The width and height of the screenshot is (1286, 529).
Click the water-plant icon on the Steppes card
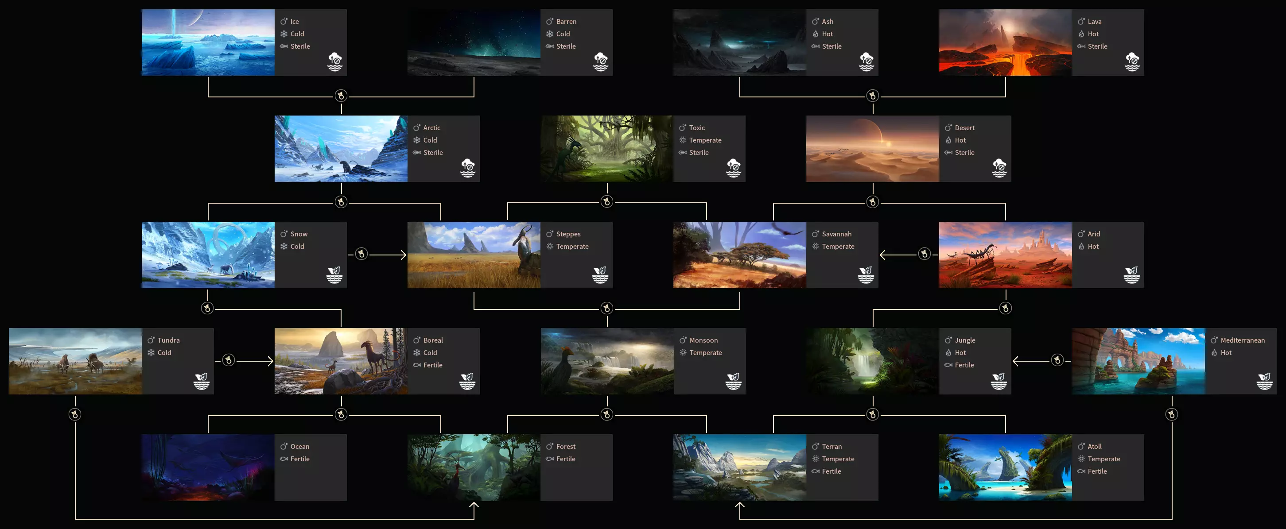coord(600,274)
